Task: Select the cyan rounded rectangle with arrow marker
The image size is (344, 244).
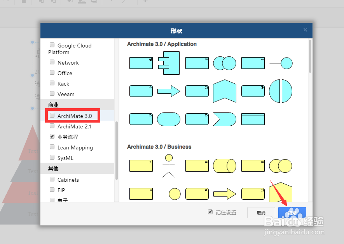Action: [x=141, y=91]
